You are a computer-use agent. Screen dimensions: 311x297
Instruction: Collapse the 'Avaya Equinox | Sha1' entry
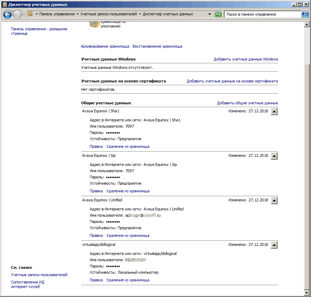coord(274,111)
